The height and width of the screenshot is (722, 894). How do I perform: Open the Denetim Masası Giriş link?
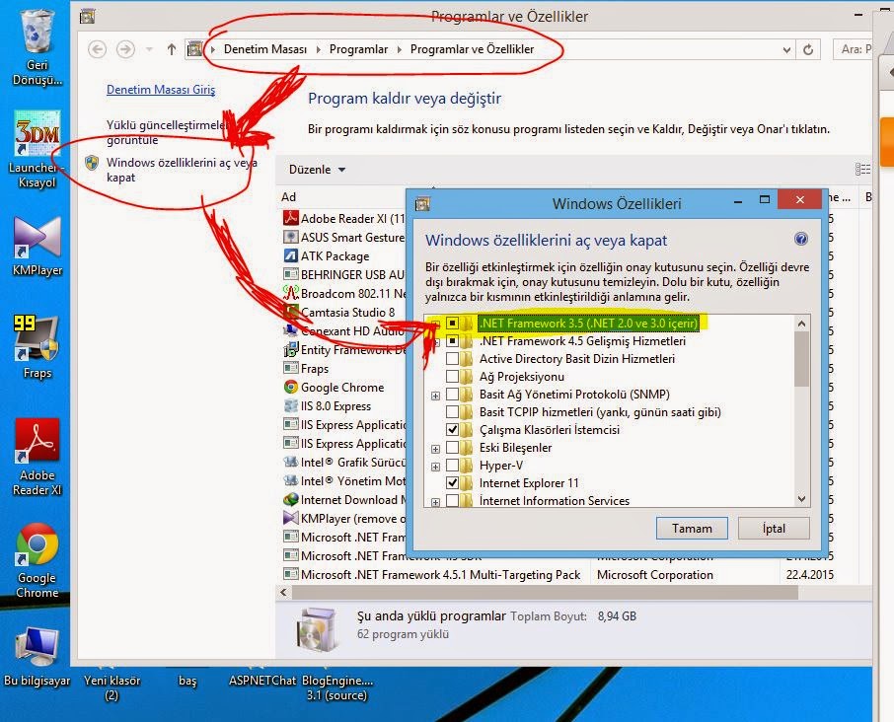[x=161, y=90]
